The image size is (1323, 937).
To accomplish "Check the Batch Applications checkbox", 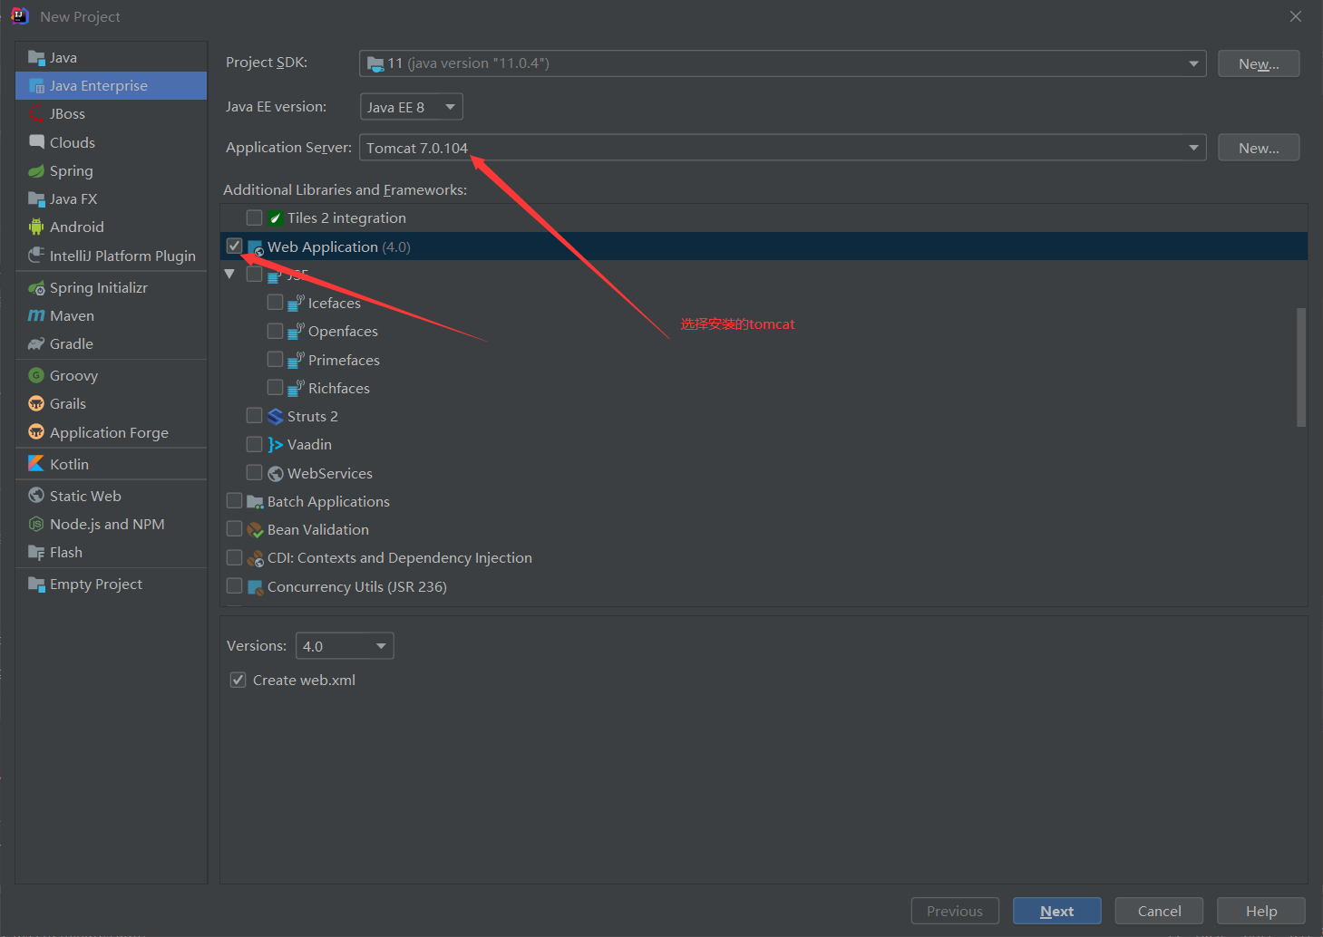I will pyautogui.click(x=234, y=500).
